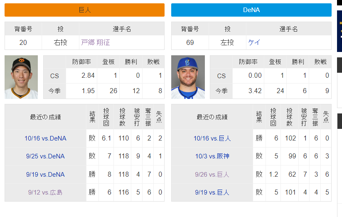Open 9/12 vs.広島 game link
The height and width of the screenshot is (217, 342).
[45, 192]
